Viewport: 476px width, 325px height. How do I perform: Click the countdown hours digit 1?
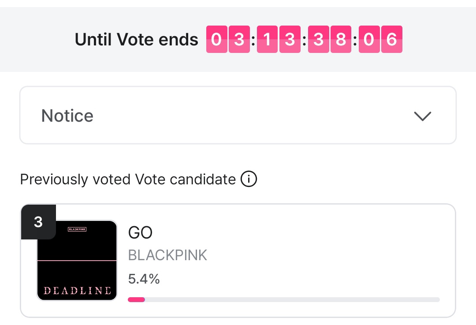(267, 40)
